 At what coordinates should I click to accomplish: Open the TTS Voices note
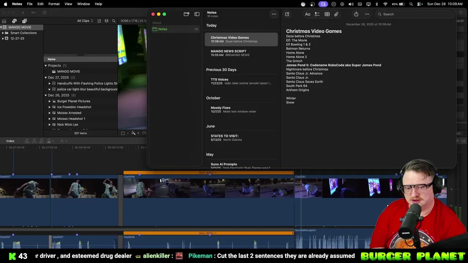click(x=241, y=81)
